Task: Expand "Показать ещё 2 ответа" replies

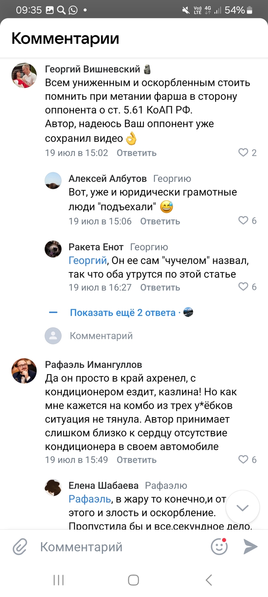Action: [x=123, y=313]
